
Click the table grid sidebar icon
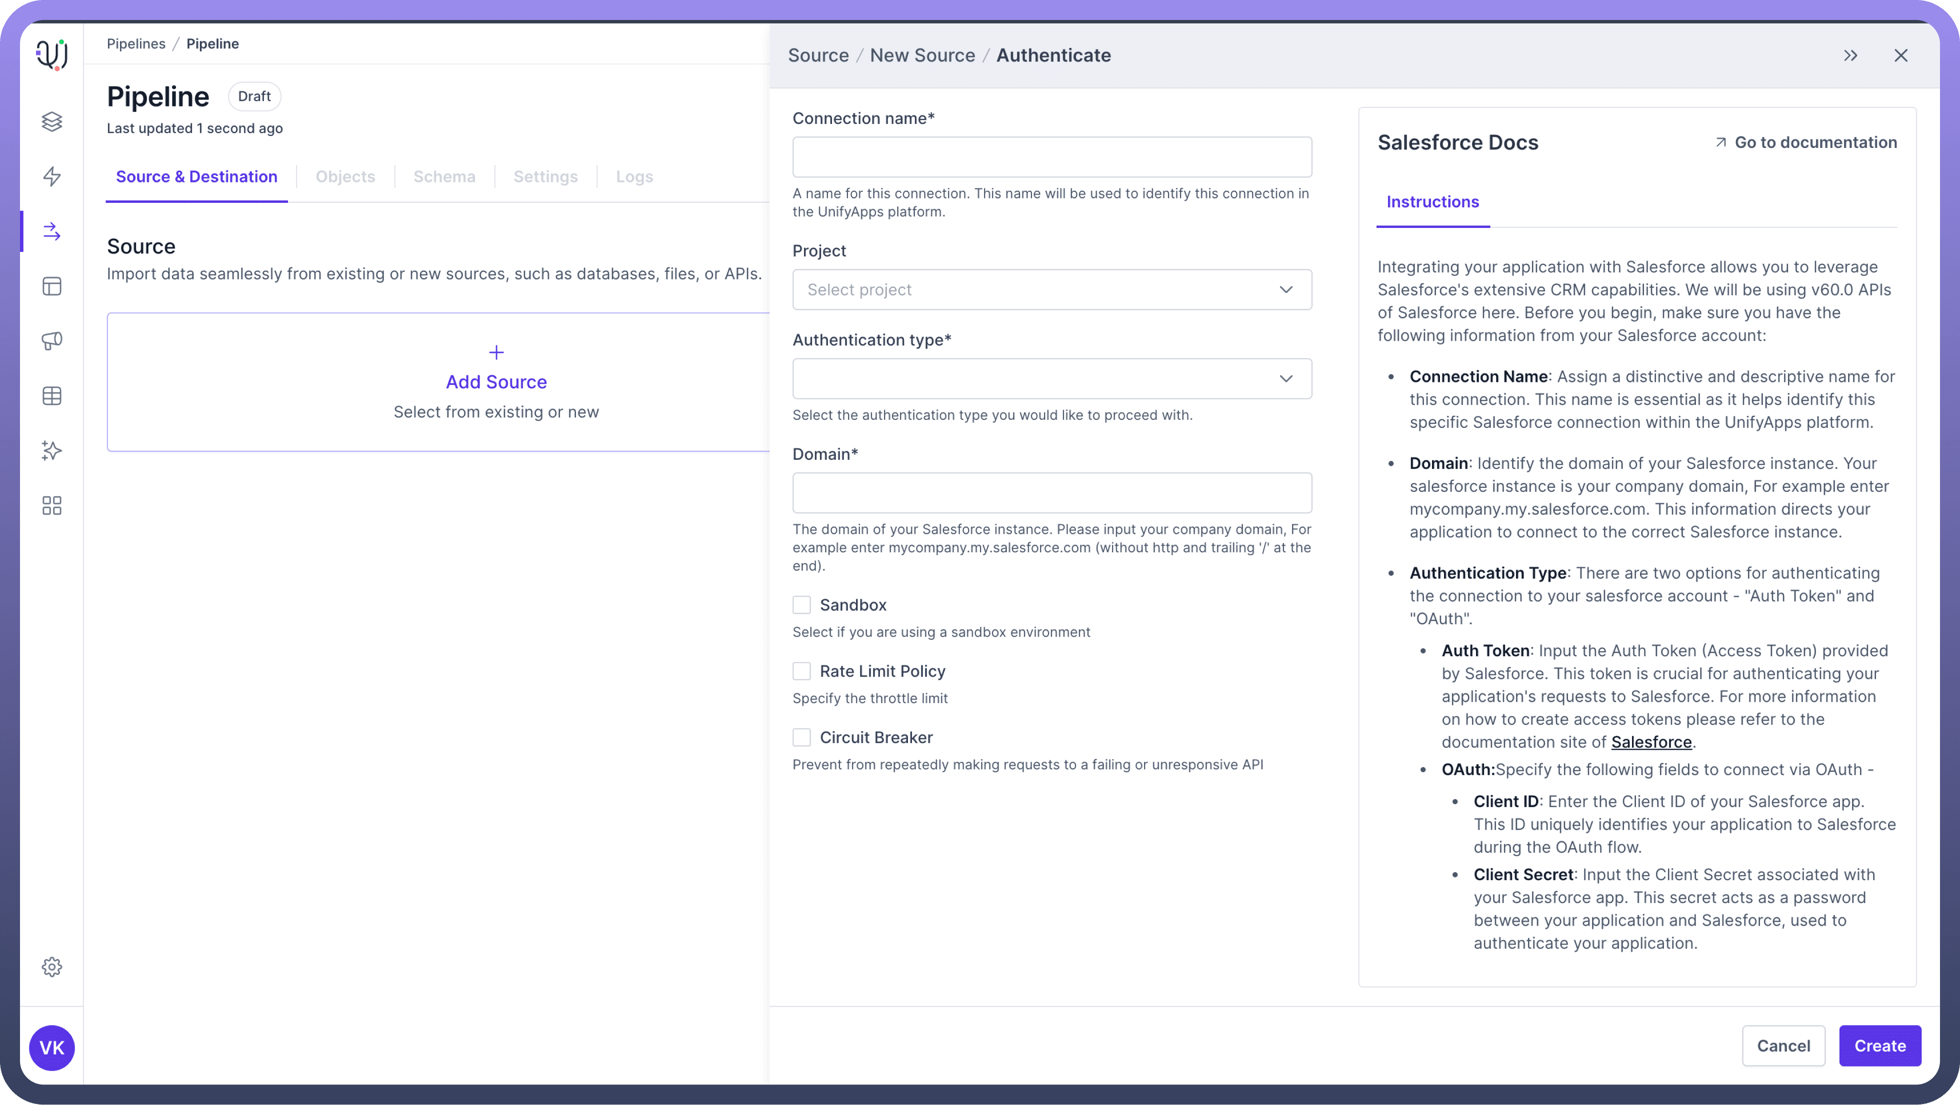(x=51, y=396)
